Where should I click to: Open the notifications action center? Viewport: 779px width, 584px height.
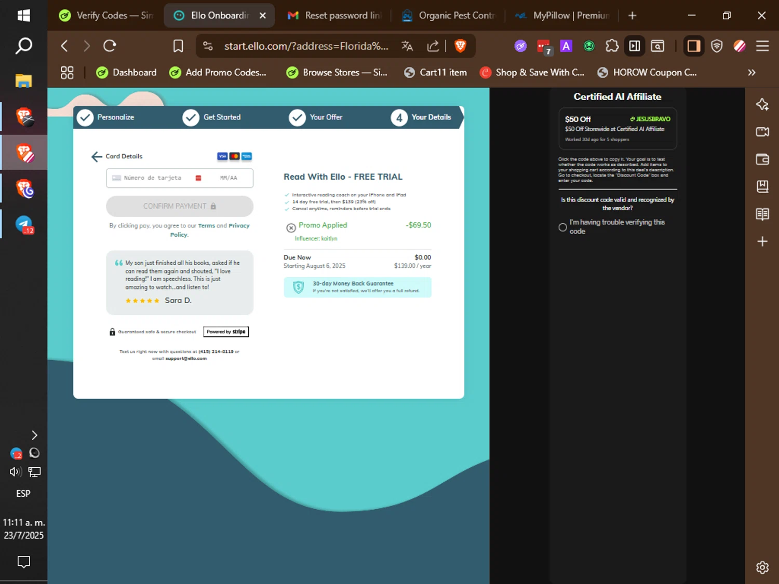(x=23, y=562)
